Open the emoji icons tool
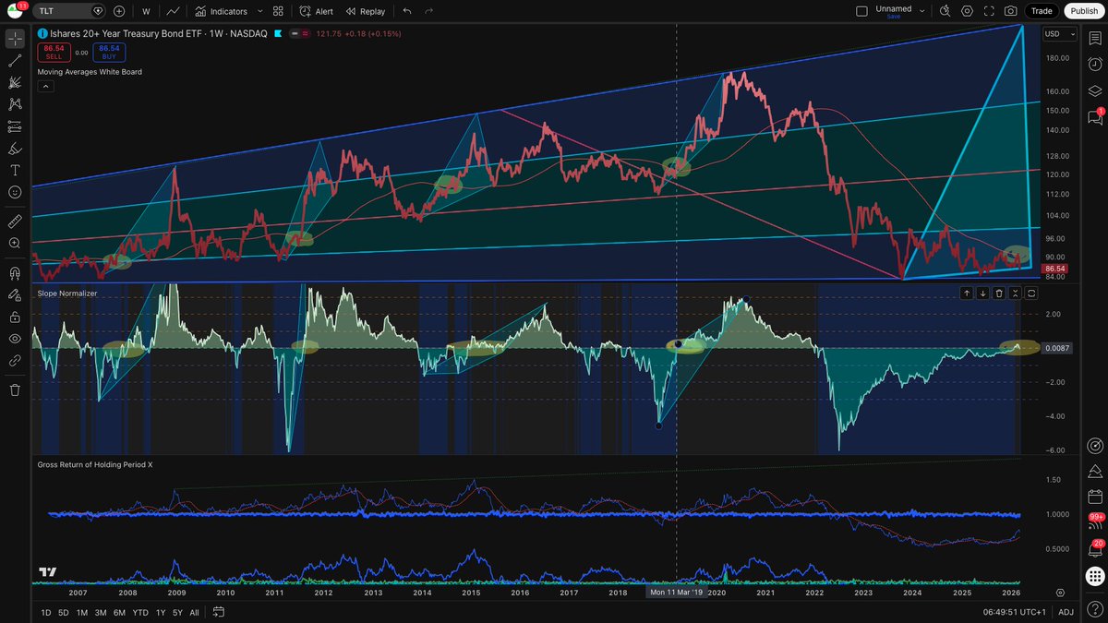The height and width of the screenshot is (623, 1108). click(15, 192)
